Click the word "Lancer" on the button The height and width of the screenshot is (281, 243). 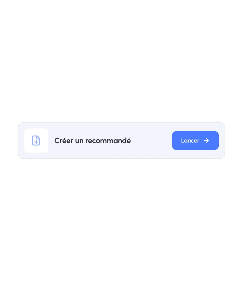[x=190, y=141]
